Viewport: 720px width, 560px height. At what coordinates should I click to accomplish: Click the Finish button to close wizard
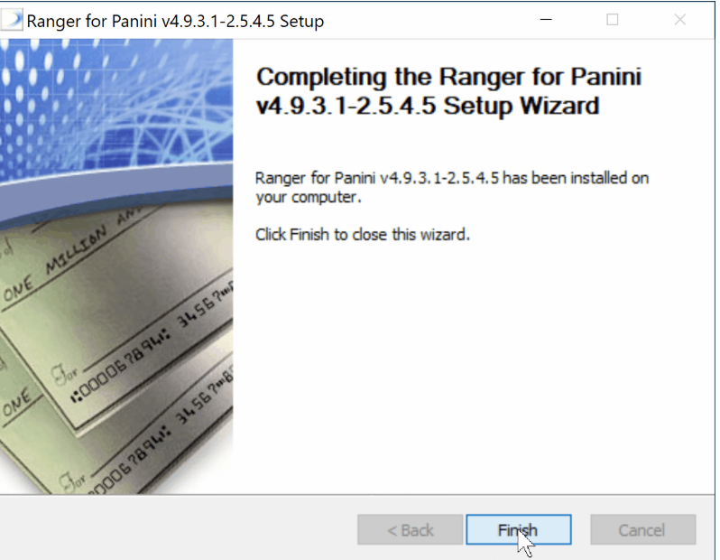[x=519, y=529]
